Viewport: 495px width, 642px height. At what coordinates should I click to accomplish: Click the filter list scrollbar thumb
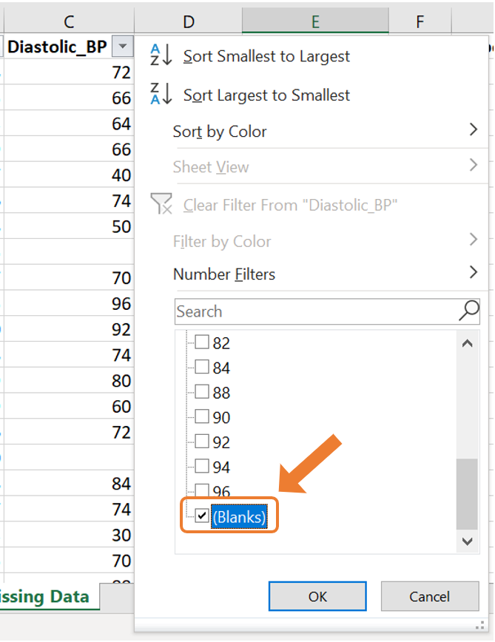(x=467, y=494)
